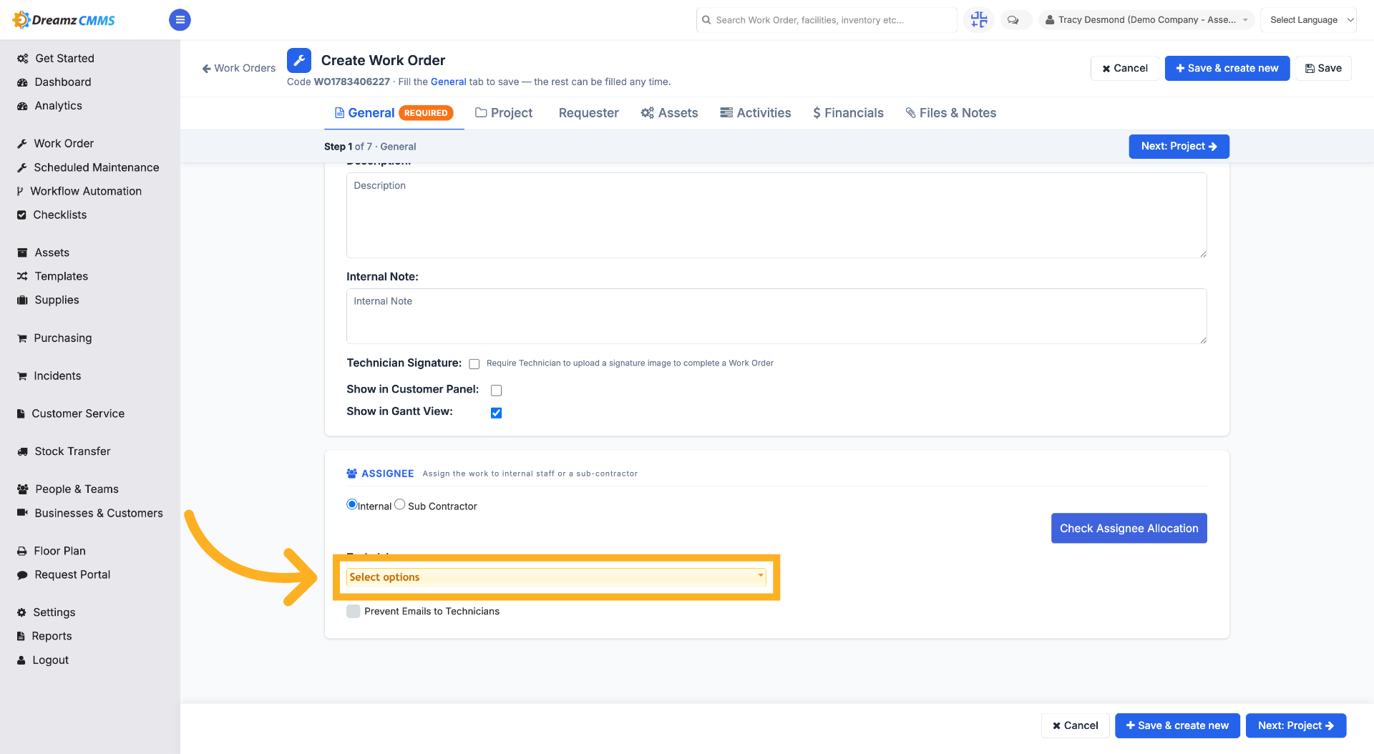Click the bottom Next: Project button
The width and height of the screenshot is (1374, 754).
click(x=1295, y=725)
